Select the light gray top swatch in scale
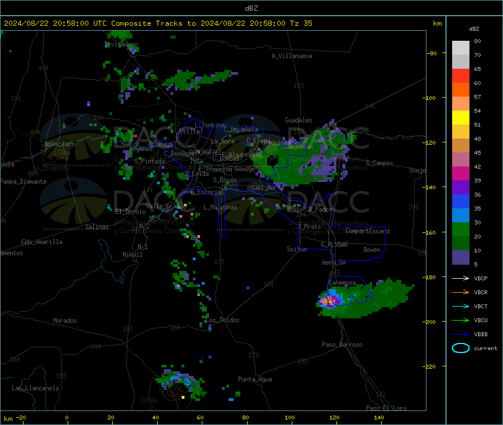Image resolution: width=503 pixels, height=425 pixels. 461,48
